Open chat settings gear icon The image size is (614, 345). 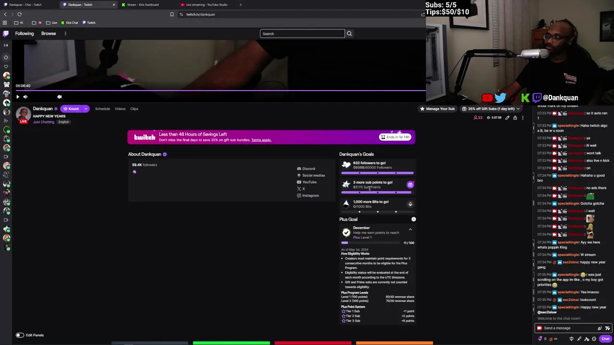click(x=594, y=339)
